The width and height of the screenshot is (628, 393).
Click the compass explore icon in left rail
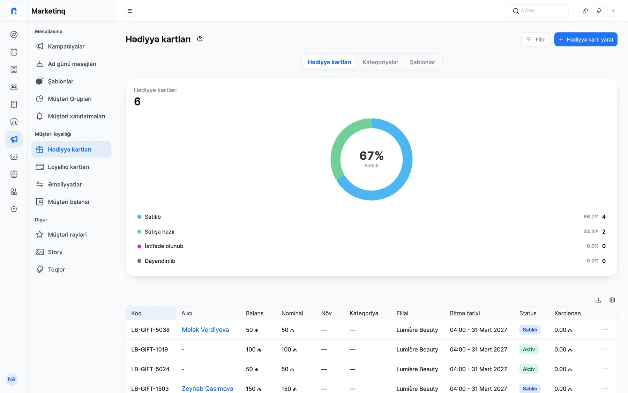14,35
